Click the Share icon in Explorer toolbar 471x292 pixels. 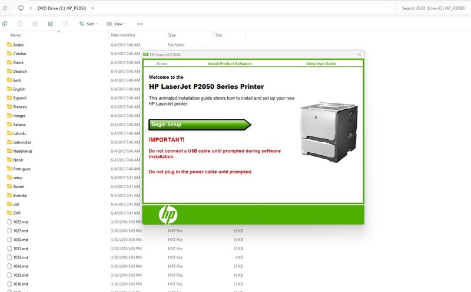(x=50, y=24)
